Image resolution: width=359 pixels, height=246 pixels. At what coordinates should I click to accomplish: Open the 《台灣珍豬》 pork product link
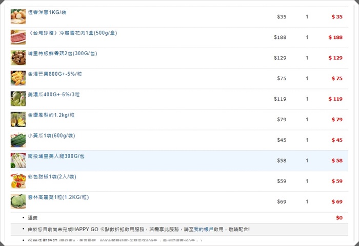(x=72, y=33)
